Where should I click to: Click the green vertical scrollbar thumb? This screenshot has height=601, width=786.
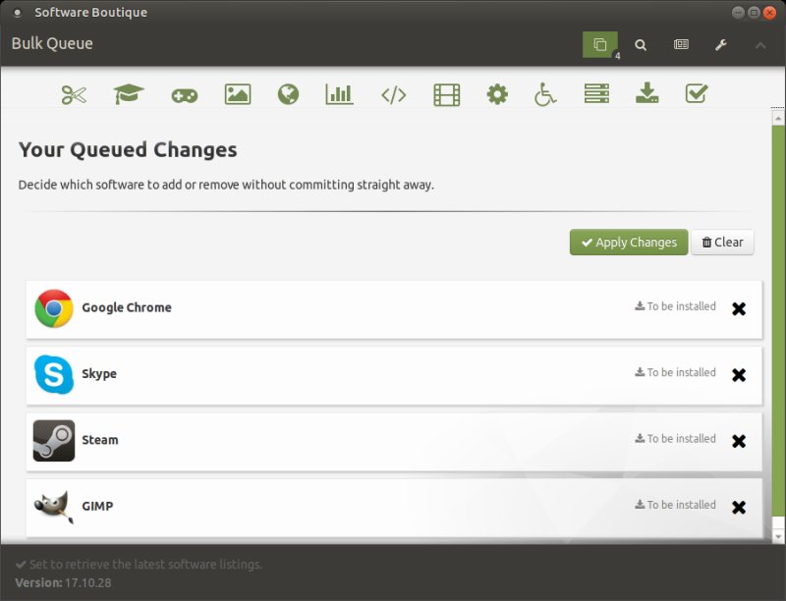pos(778,321)
